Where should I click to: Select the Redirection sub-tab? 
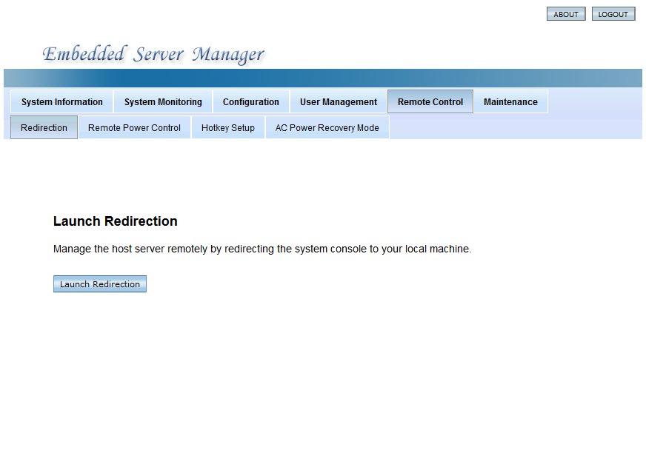[x=44, y=127]
